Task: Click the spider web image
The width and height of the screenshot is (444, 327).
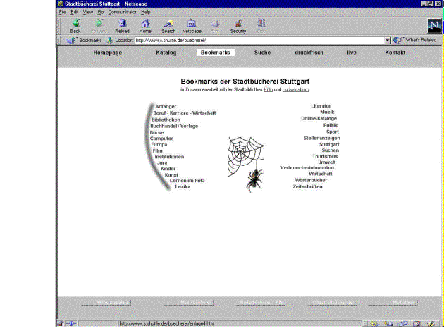Action: click(x=245, y=153)
